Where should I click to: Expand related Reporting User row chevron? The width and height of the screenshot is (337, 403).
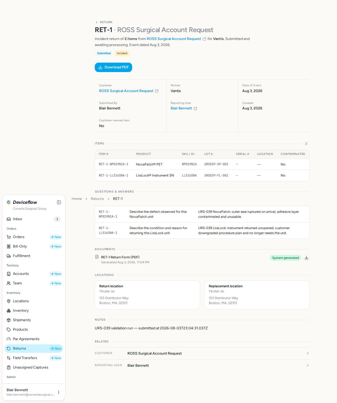(308, 365)
